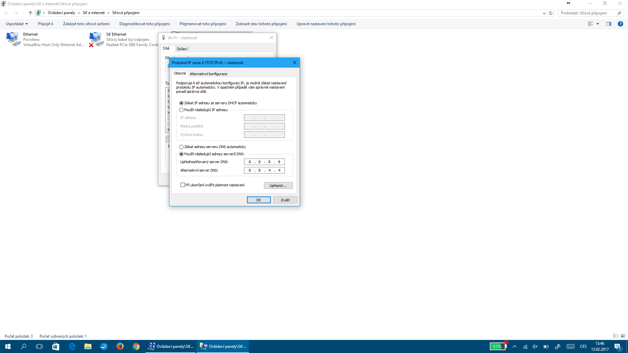The height and width of the screenshot is (353, 628).
Task: Toggle the preview pane icon
Action: coord(608,24)
